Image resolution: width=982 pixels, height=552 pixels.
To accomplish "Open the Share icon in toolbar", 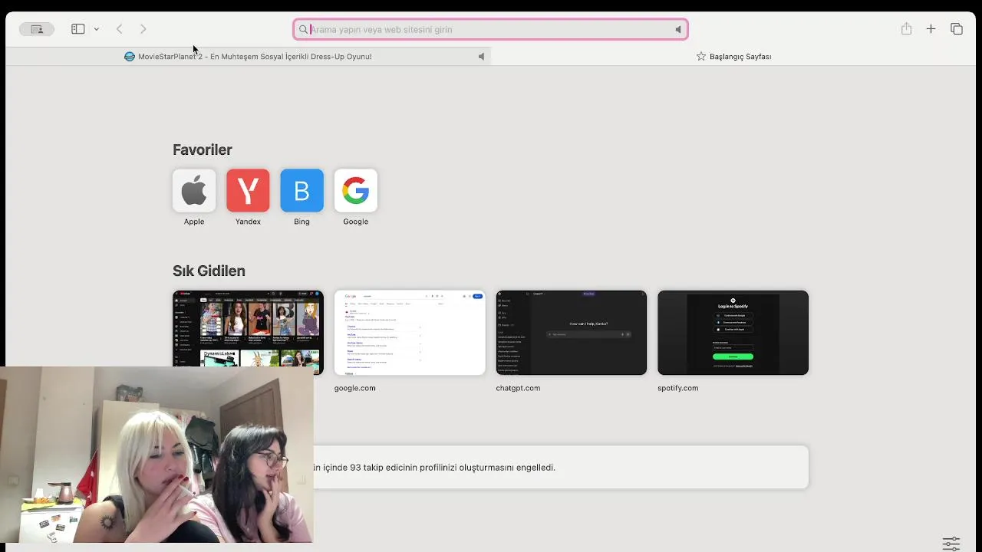I will point(906,28).
